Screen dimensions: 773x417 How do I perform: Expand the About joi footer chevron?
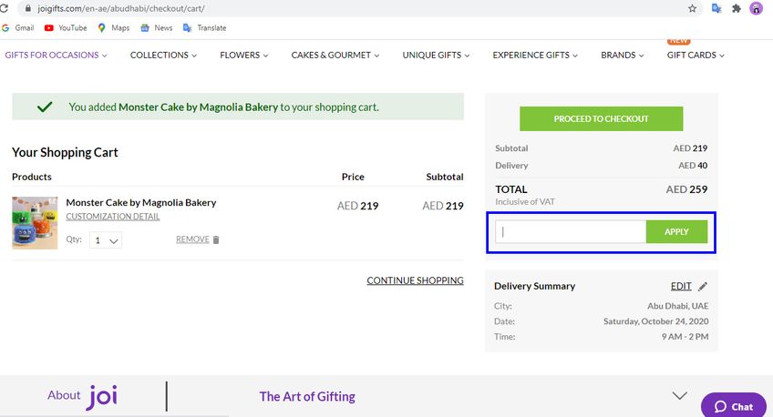680,395
